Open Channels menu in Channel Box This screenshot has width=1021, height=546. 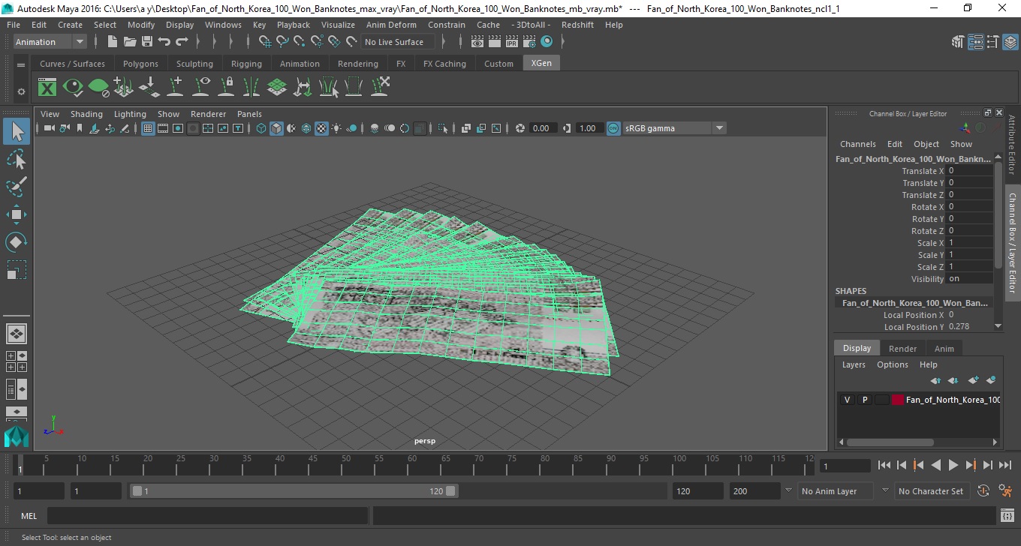pos(857,144)
